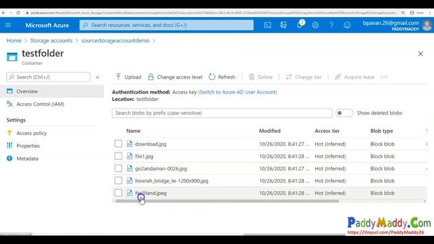
Task: Click browser reload button
Action: (18, 13)
